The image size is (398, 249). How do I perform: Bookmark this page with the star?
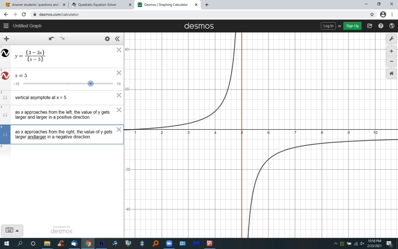372,14
